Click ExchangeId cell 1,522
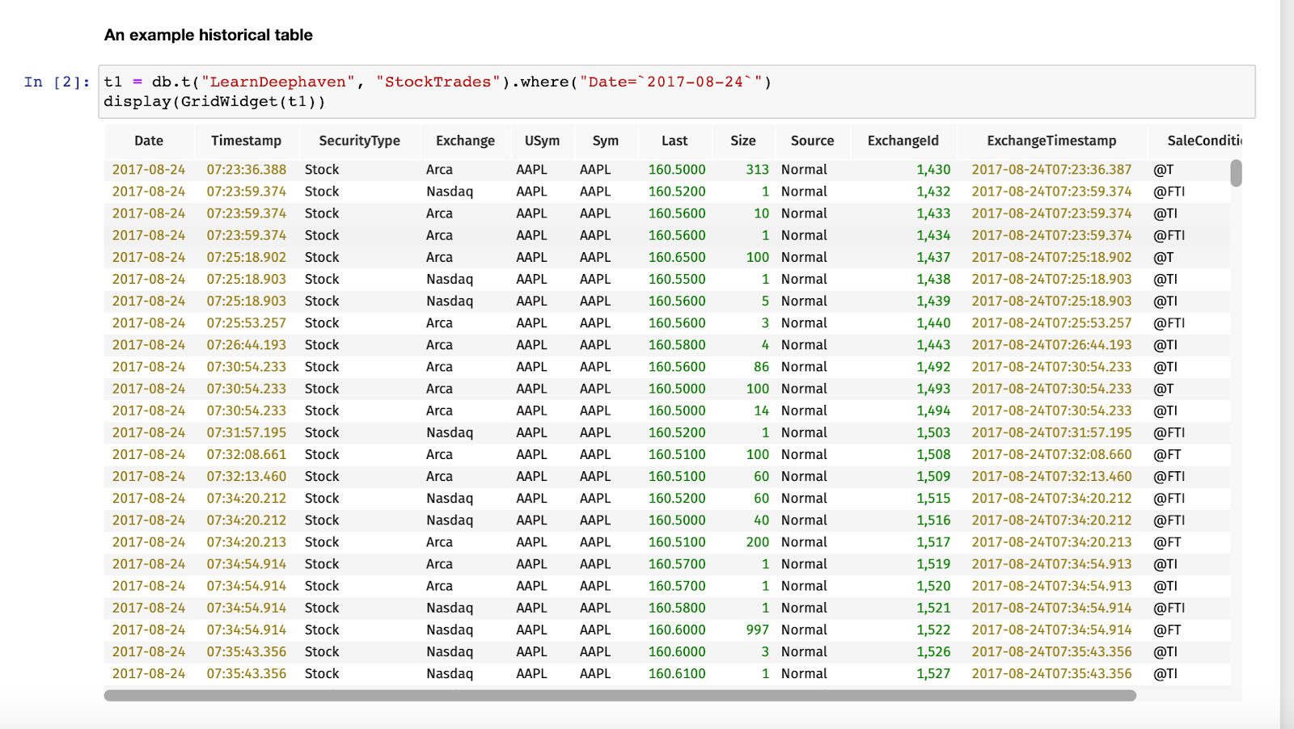Image resolution: width=1294 pixels, height=729 pixels. [933, 630]
